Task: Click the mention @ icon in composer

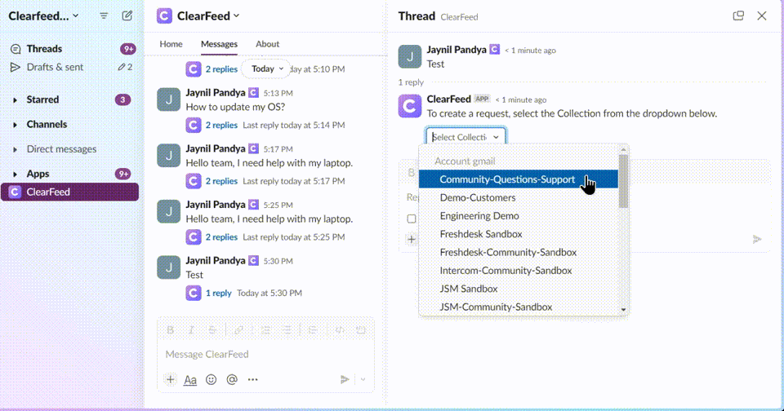Action: click(232, 379)
